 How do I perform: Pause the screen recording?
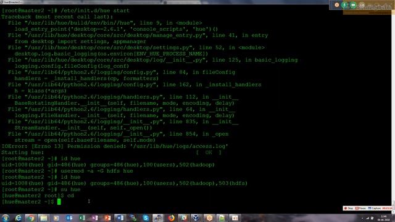(x=360, y=208)
